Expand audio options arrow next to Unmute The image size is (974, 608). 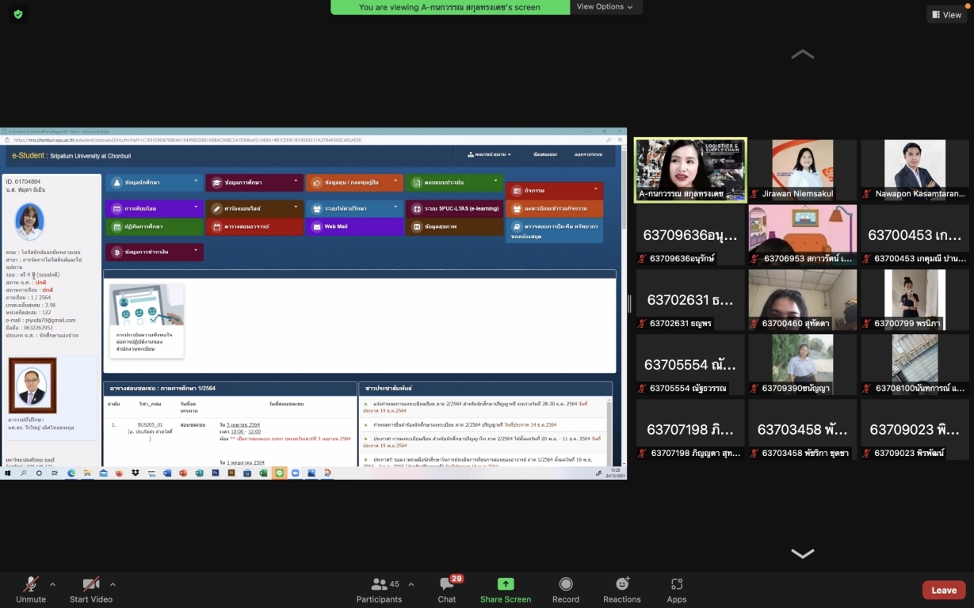click(52, 585)
